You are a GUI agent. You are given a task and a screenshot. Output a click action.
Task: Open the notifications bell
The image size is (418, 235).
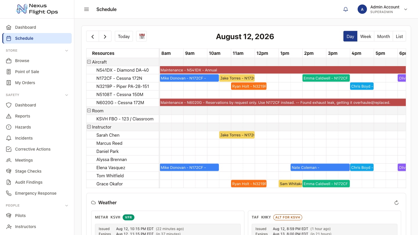pos(345,9)
